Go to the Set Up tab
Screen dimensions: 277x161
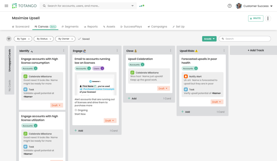pos(179,27)
